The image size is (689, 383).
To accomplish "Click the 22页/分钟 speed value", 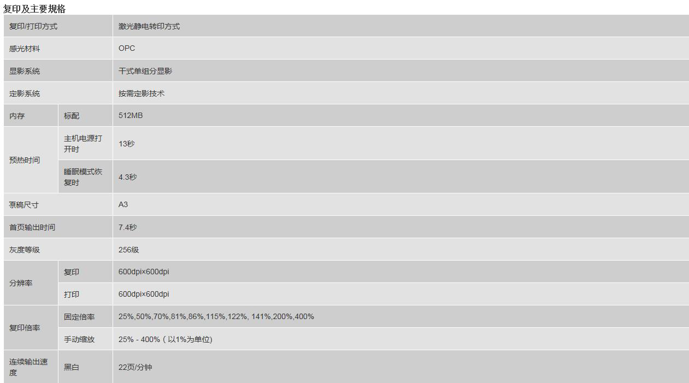I will click(x=136, y=367).
